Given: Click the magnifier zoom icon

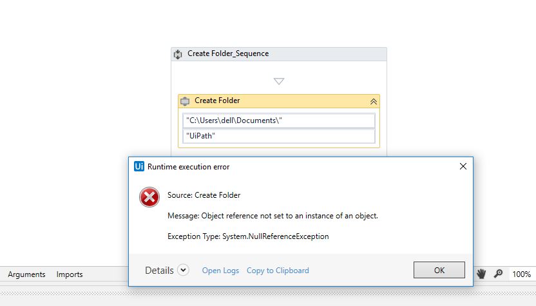Looking at the screenshot, I should 498,274.
